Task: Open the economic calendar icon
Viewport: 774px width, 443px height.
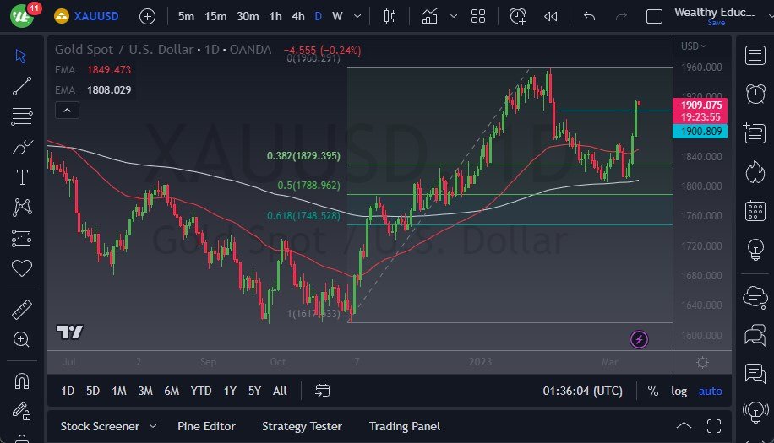Action: tap(755, 211)
